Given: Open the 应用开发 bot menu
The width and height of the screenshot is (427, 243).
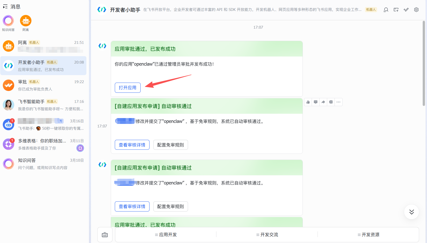Looking at the screenshot, I should coord(166,235).
